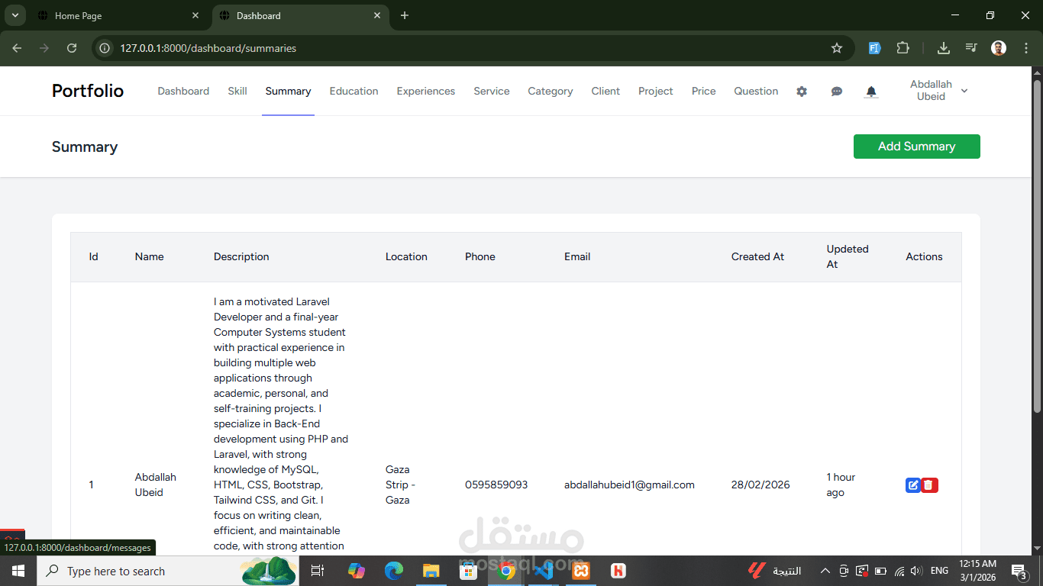1043x586 pixels.
Task: Open Chrome downloads icon
Action: [944, 48]
